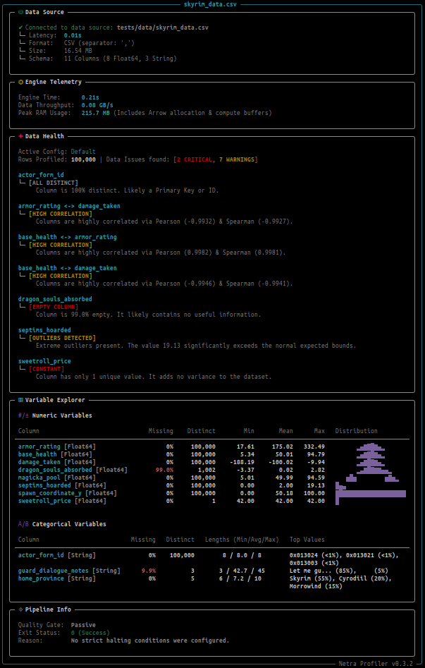425x668 pixels.
Task: Click the Size value 16.54 MB
Action: click(78, 51)
